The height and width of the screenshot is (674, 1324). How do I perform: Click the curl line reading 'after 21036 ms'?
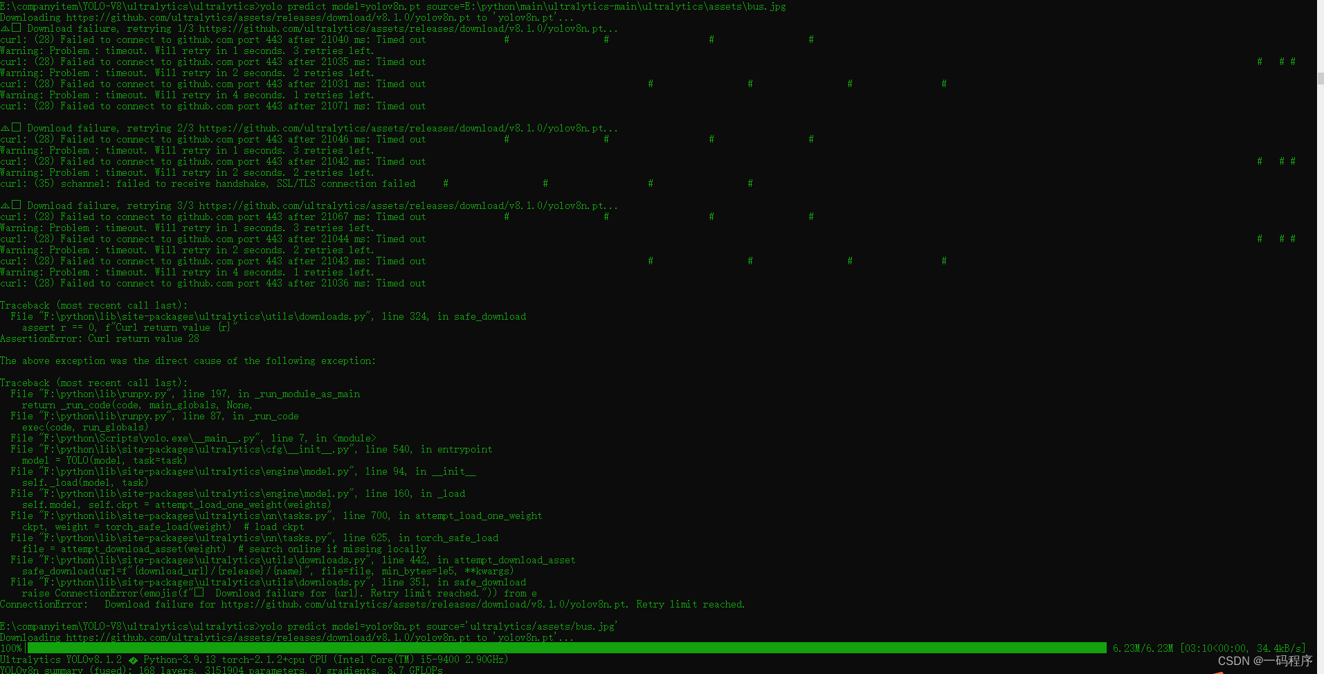click(213, 283)
